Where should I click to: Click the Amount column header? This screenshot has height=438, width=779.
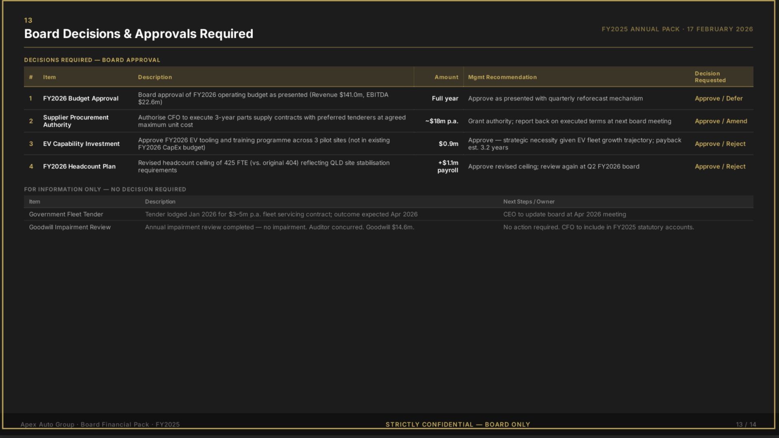pyautogui.click(x=446, y=77)
